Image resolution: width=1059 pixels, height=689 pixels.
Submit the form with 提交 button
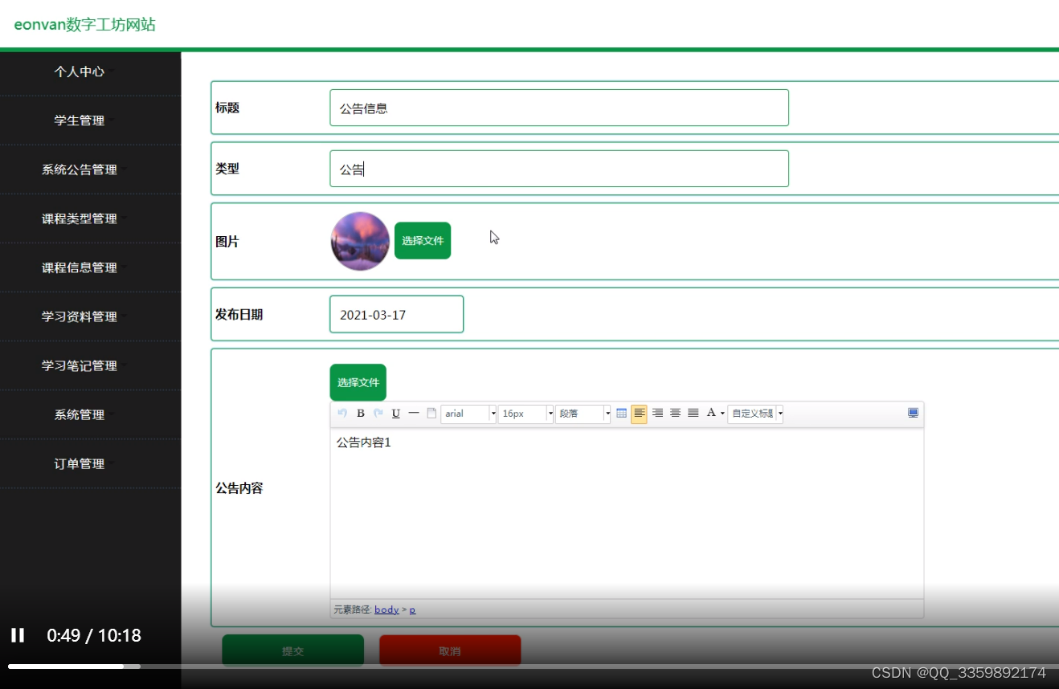[293, 650]
